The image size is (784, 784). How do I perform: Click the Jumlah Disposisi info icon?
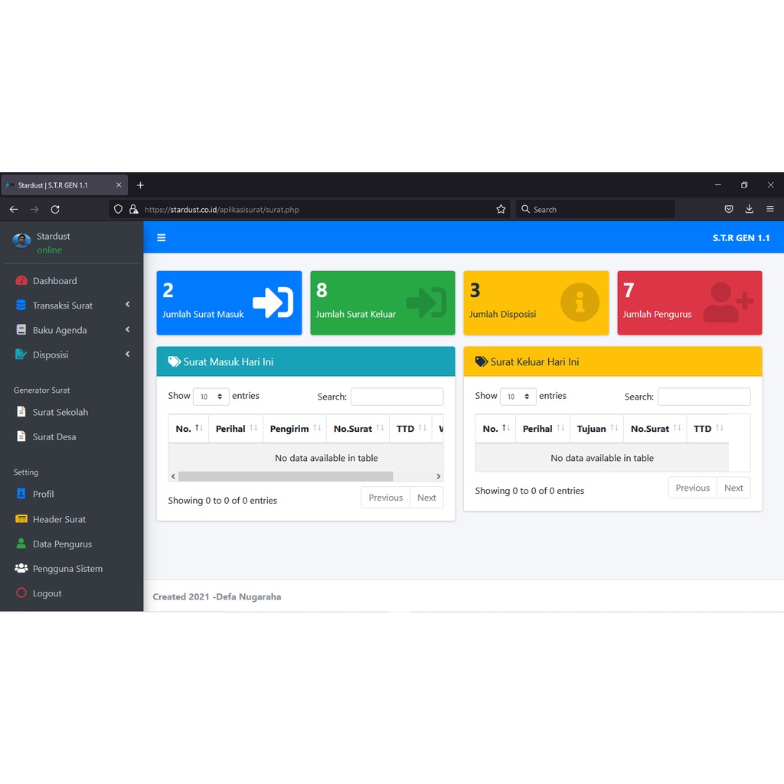(x=580, y=302)
